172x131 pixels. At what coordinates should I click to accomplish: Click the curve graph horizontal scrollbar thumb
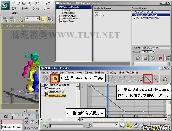click(122, 119)
